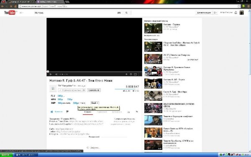
Task: Mute the video with the speaker icon
Action: [56, 74]
